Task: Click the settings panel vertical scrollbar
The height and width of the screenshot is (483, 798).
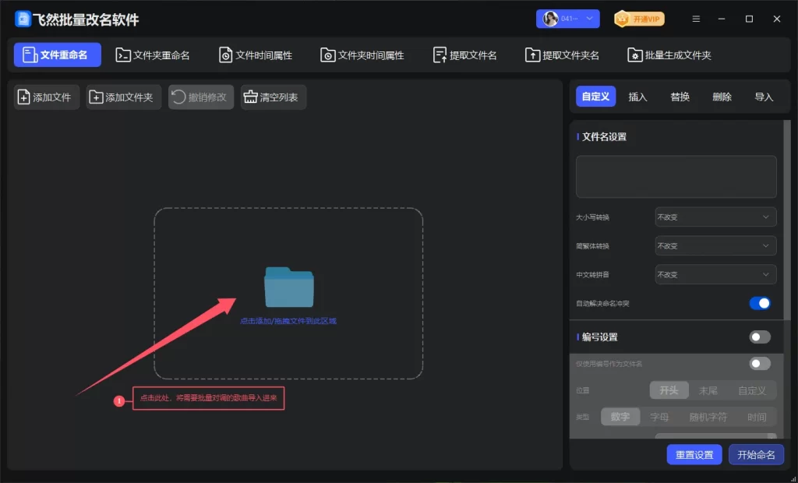Action: point(787,220)
